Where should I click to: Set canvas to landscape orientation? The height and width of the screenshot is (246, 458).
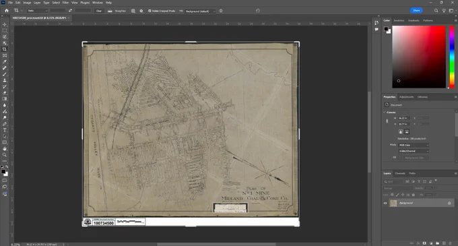[407, 132]
